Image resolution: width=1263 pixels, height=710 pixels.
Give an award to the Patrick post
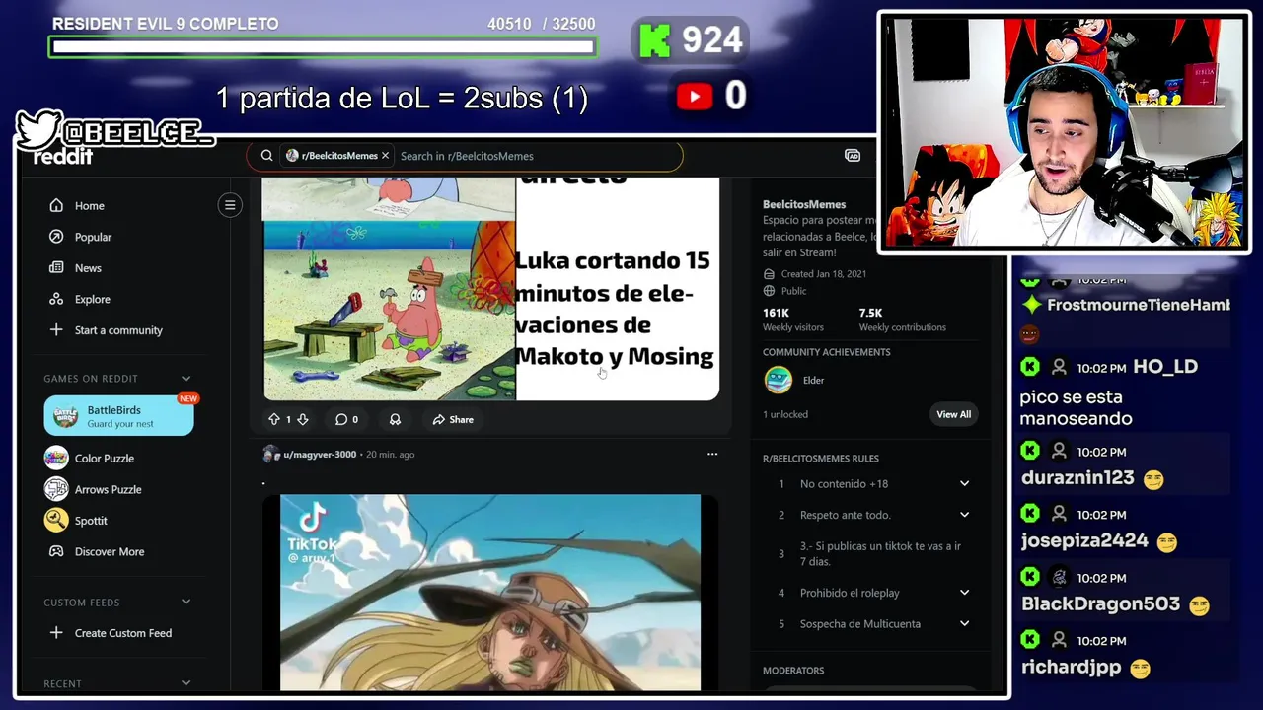[395, 419]
